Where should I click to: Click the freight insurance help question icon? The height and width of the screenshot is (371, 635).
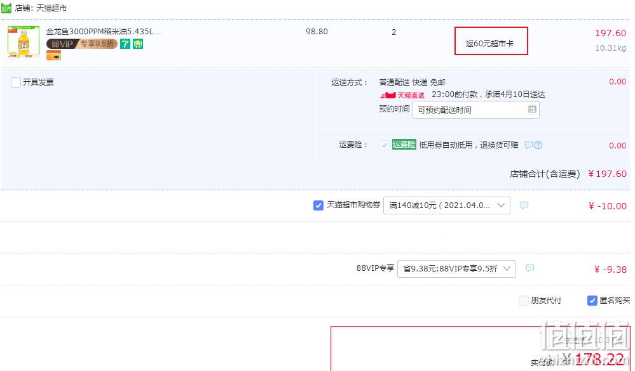point(538,145)
